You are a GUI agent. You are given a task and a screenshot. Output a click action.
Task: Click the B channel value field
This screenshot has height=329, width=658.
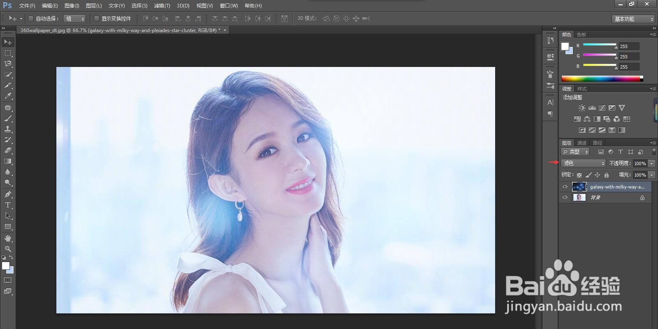coord(629,67)
